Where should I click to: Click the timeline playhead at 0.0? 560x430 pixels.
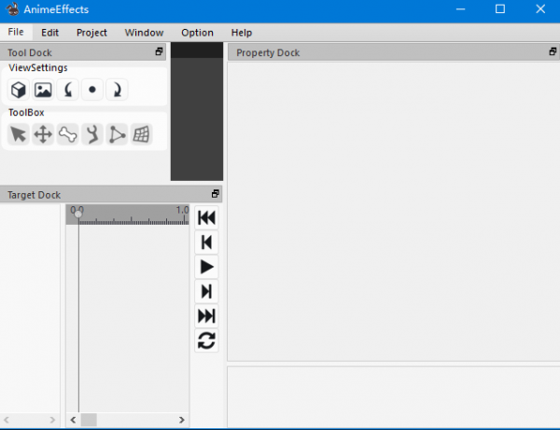click(x=77, y=214)
